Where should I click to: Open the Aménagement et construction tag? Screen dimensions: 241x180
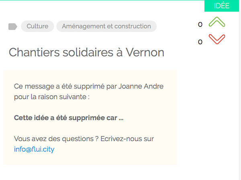pos(106,26)
